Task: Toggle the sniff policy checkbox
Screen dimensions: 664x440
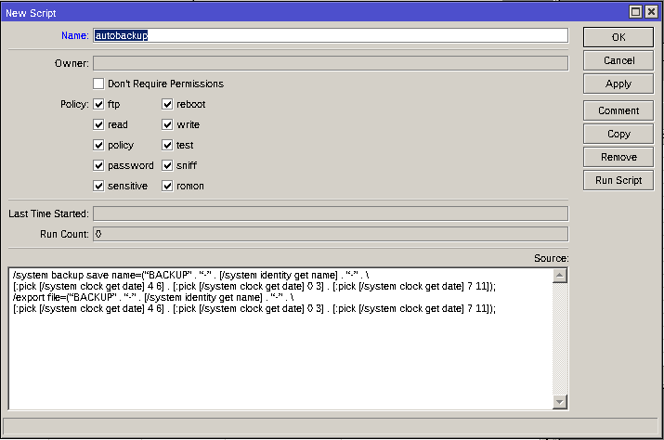Action: 168,165
